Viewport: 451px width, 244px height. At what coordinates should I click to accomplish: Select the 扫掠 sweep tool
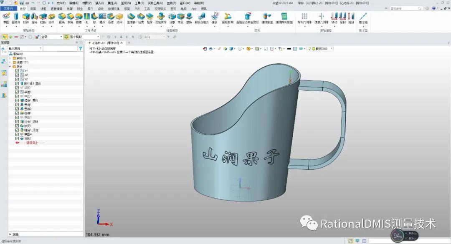(43, 18)
